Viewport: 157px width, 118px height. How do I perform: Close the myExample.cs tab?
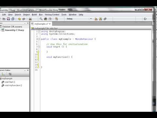click(x=50, y=24)
